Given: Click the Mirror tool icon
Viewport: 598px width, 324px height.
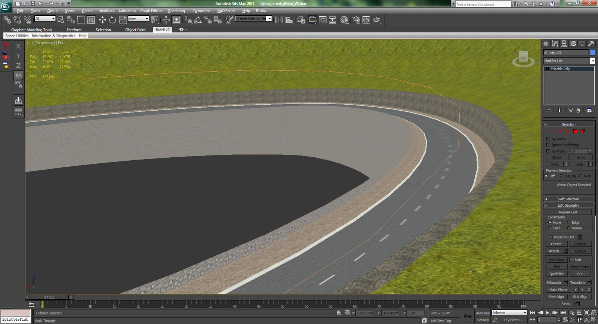Looking at the screenshot, I should click(x=279, y=19).
